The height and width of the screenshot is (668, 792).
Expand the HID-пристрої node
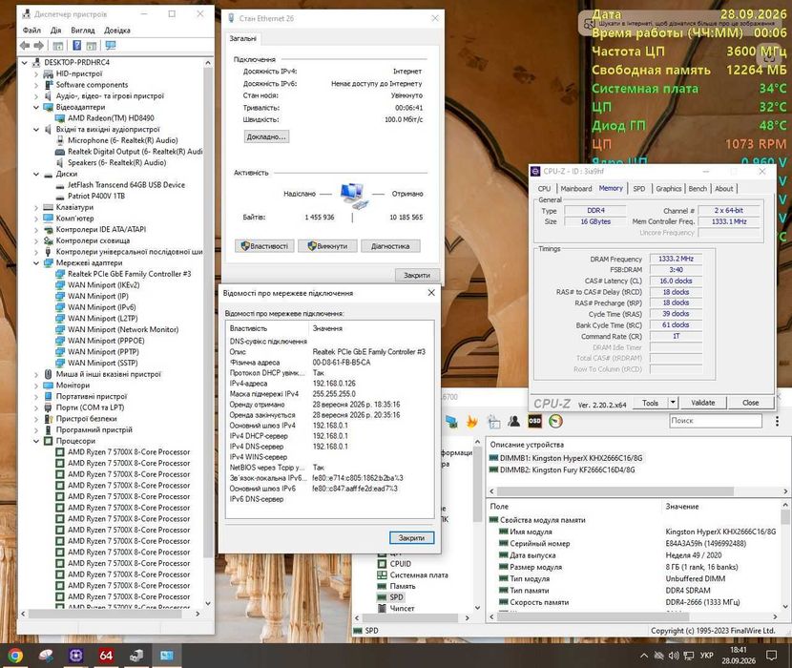36,73
